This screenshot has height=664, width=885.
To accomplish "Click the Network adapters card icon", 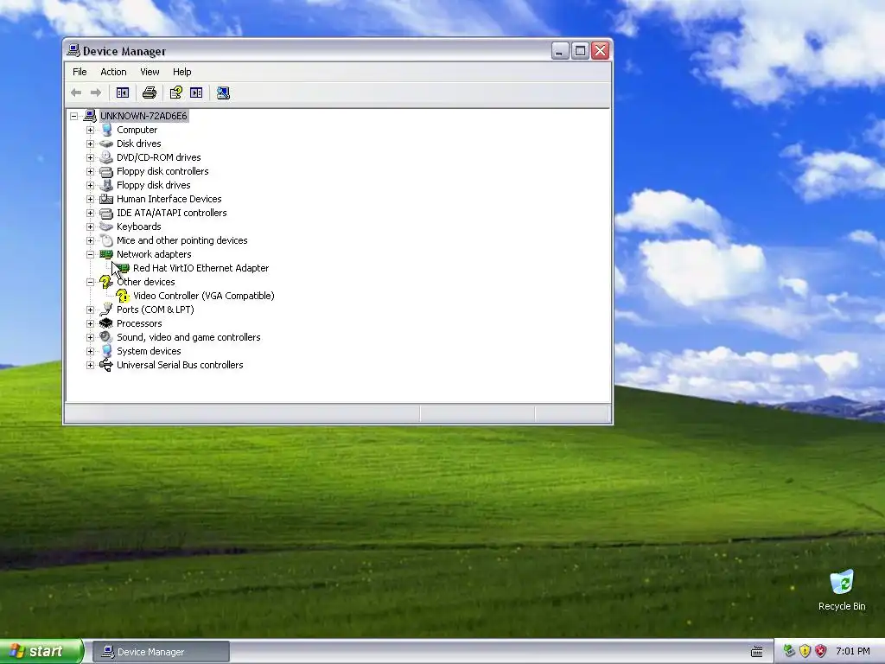I will [x=106, y=254].
